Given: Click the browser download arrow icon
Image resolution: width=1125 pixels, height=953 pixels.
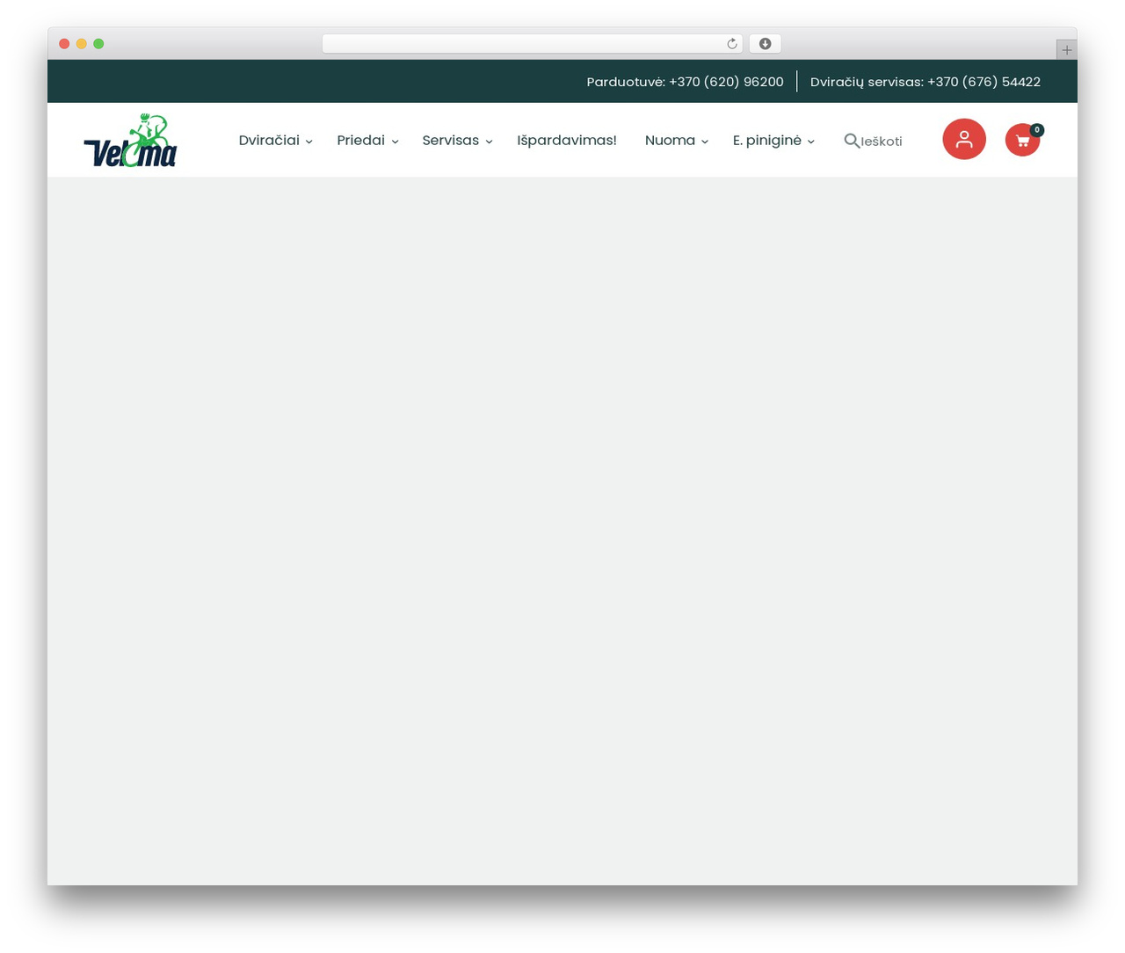Looking at the screenshot, I should (765, 44).
